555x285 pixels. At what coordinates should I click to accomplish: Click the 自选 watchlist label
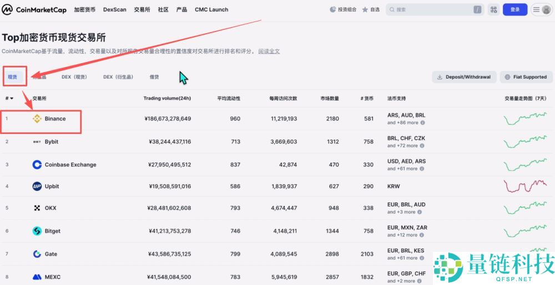click(x=375, y=9)
